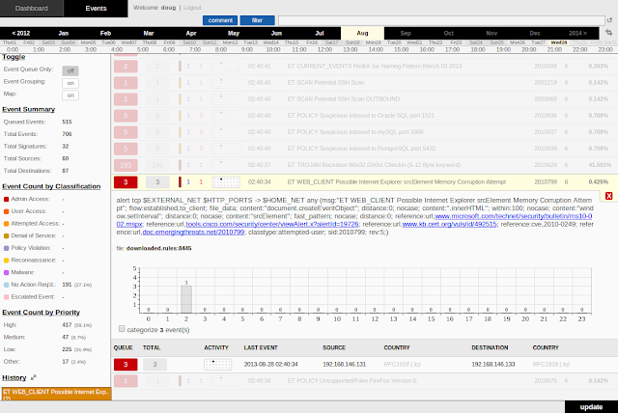The height and width of the screenshot is (413, 618).
Task: Select Aug on the month timeline
Action: pyautogui.click(x=363, y=33)
